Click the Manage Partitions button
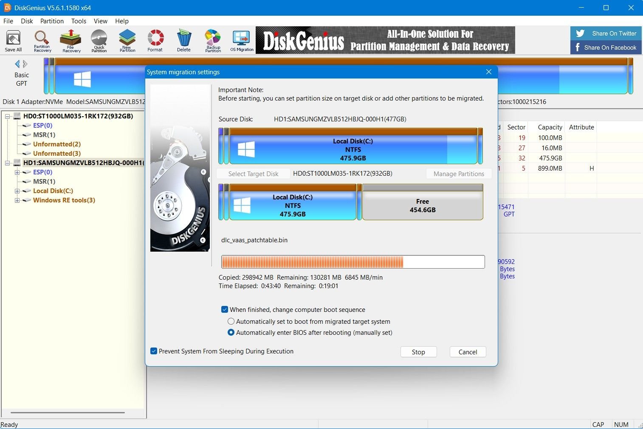Image resolution: width=643 pixels, height=429 pixels. [459, 174]
